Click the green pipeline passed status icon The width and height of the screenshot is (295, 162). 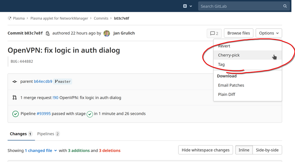point(16,114)
